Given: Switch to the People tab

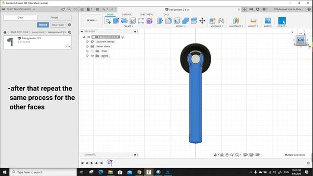Looking at the screenshot, I should click(54, 18).
